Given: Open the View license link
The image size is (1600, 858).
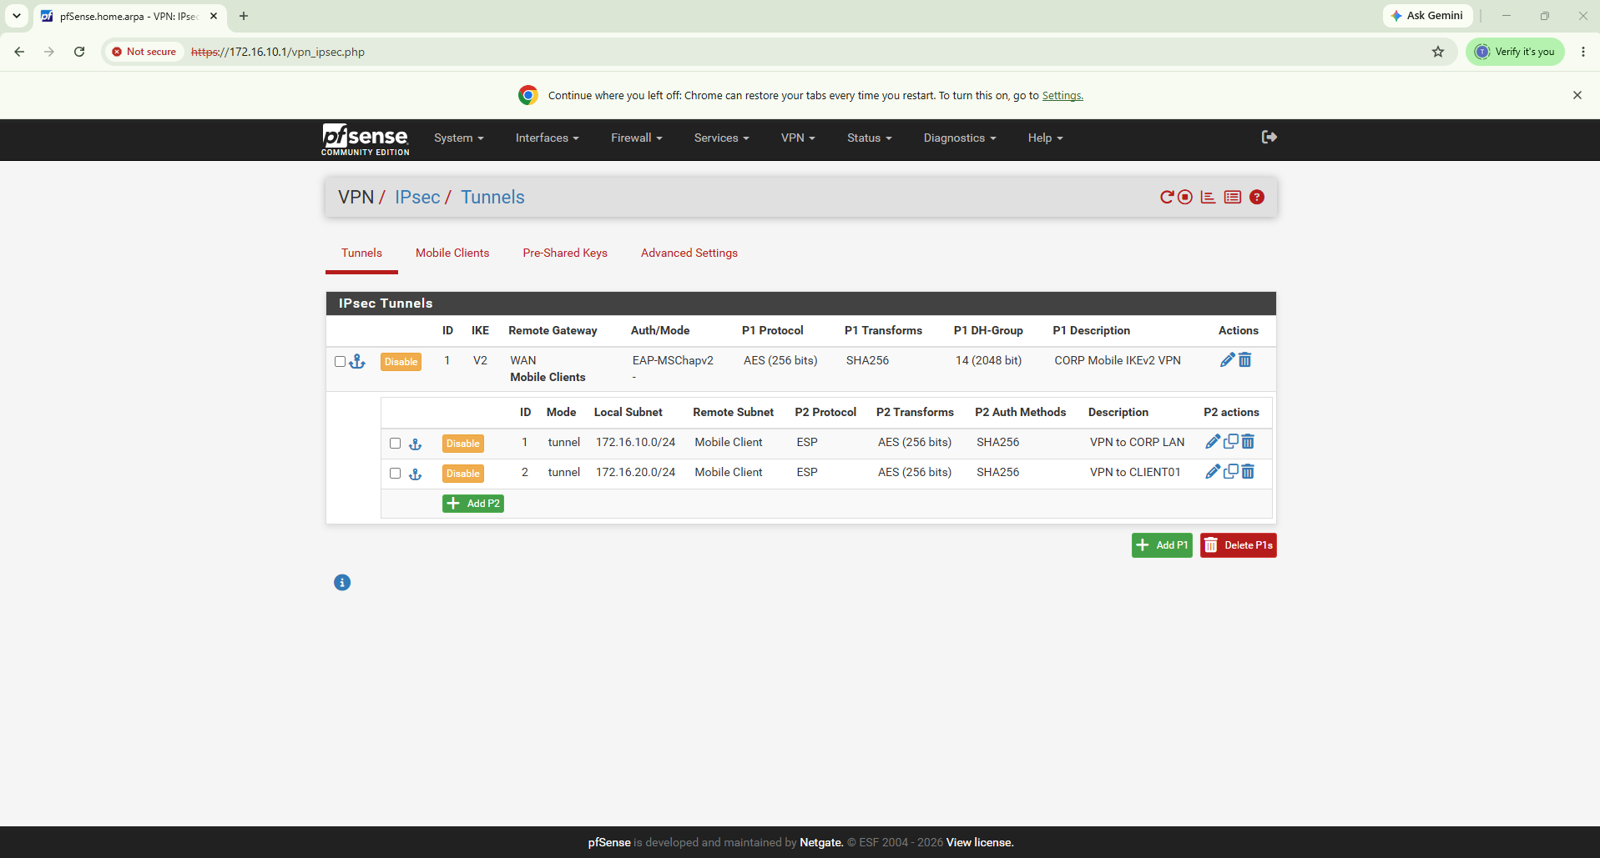Looking at the screenshot, I should point(980,843).
